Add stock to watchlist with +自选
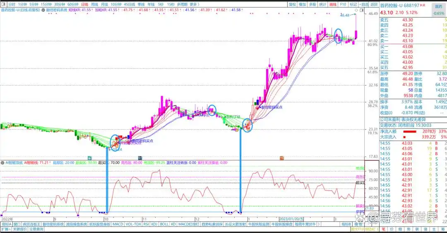 (x=363, y=4)
